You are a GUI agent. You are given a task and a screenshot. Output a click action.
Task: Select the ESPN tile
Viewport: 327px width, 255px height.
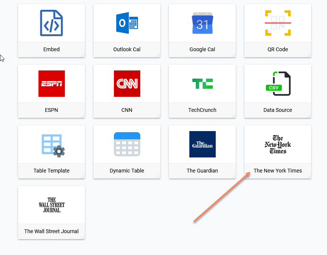tap(51, 91)
